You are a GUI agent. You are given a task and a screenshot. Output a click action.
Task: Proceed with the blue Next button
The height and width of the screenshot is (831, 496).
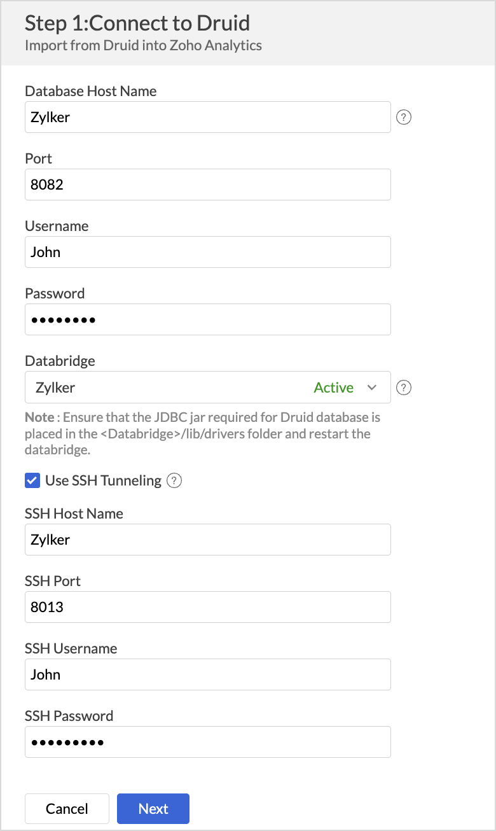pos(153,809)
